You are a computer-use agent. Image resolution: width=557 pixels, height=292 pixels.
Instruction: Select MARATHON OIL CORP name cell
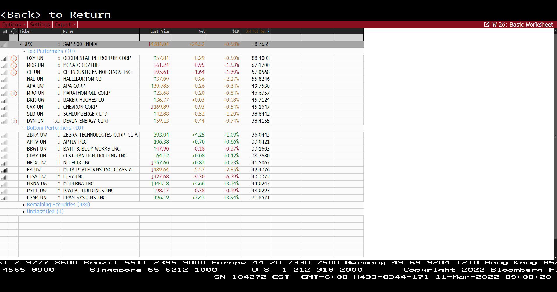coord(101,93)
